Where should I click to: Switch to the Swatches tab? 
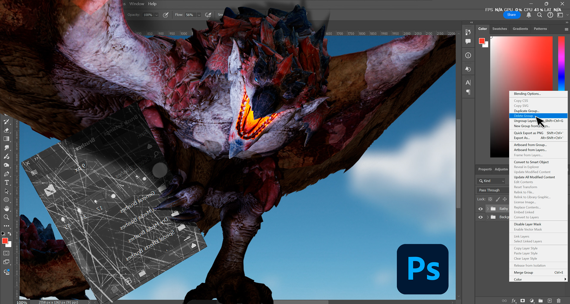point(500,29)
